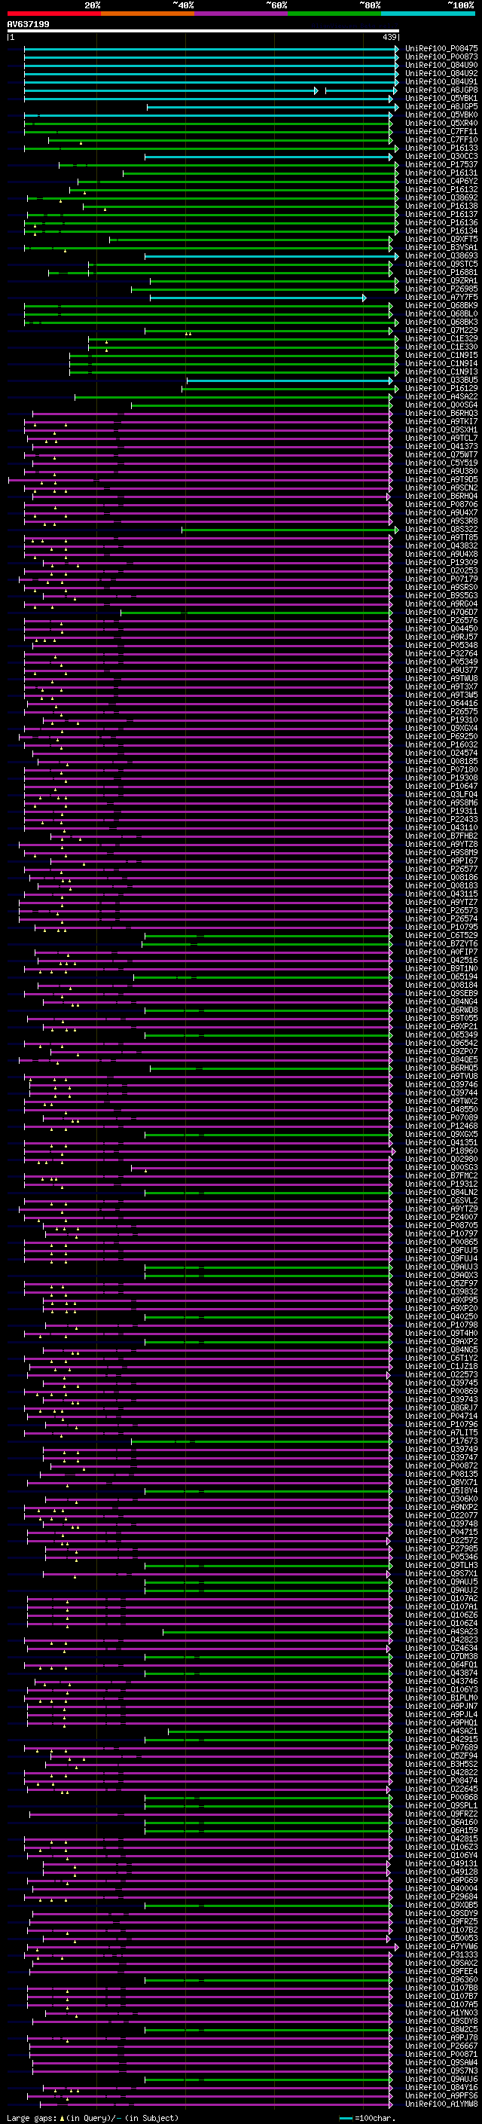This screenshot has height=2124, width=482.
Task: Select UniRef100_P26985 label
Action: click(441, 289)
